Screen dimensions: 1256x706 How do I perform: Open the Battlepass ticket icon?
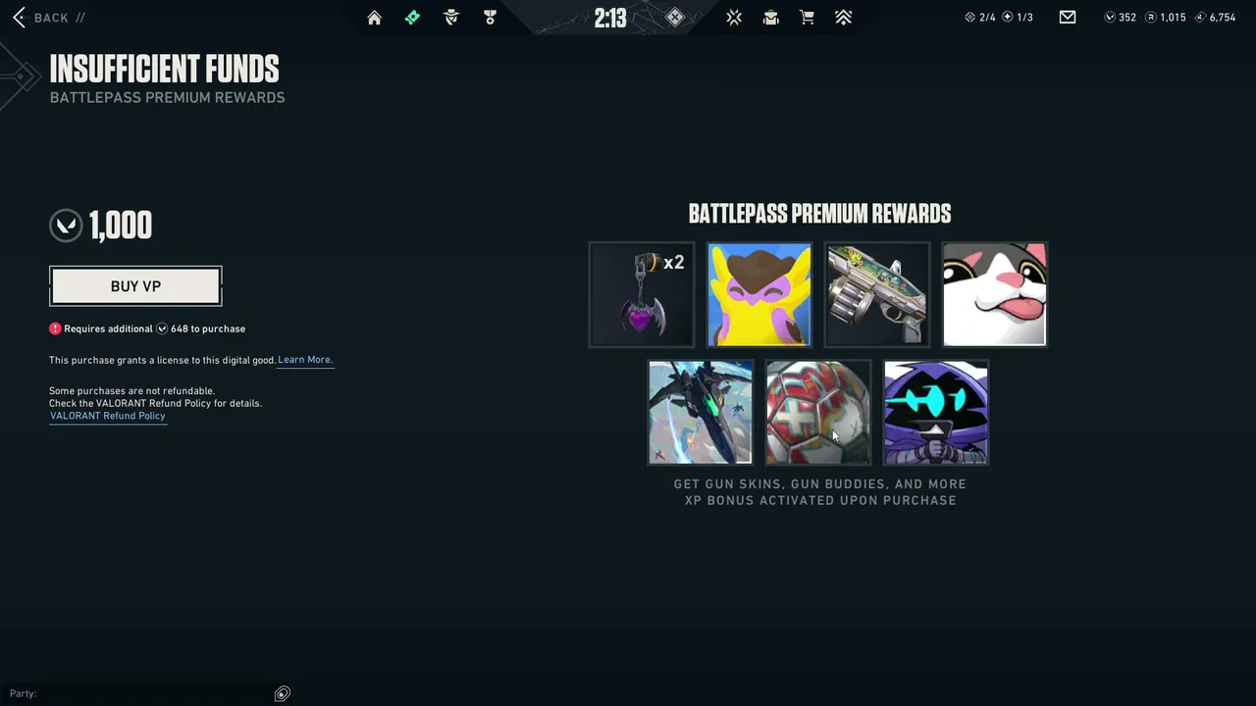[x=412, y=18]
